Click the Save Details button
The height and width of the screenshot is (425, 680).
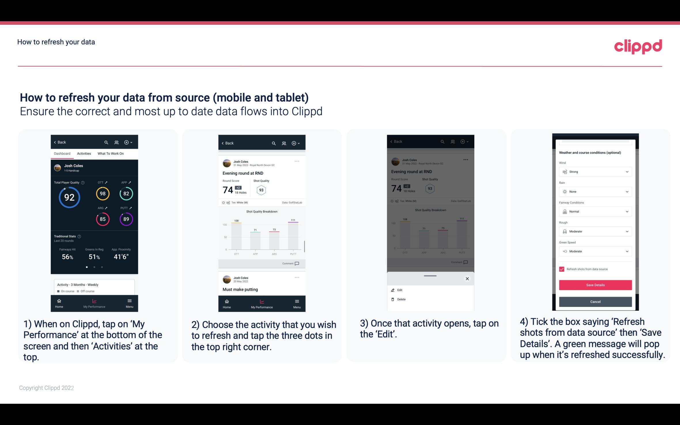pos(595,285)
